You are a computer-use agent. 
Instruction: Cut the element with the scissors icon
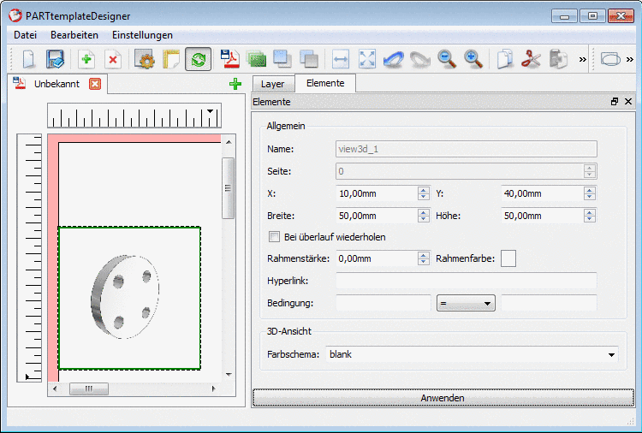pos(531,59)
